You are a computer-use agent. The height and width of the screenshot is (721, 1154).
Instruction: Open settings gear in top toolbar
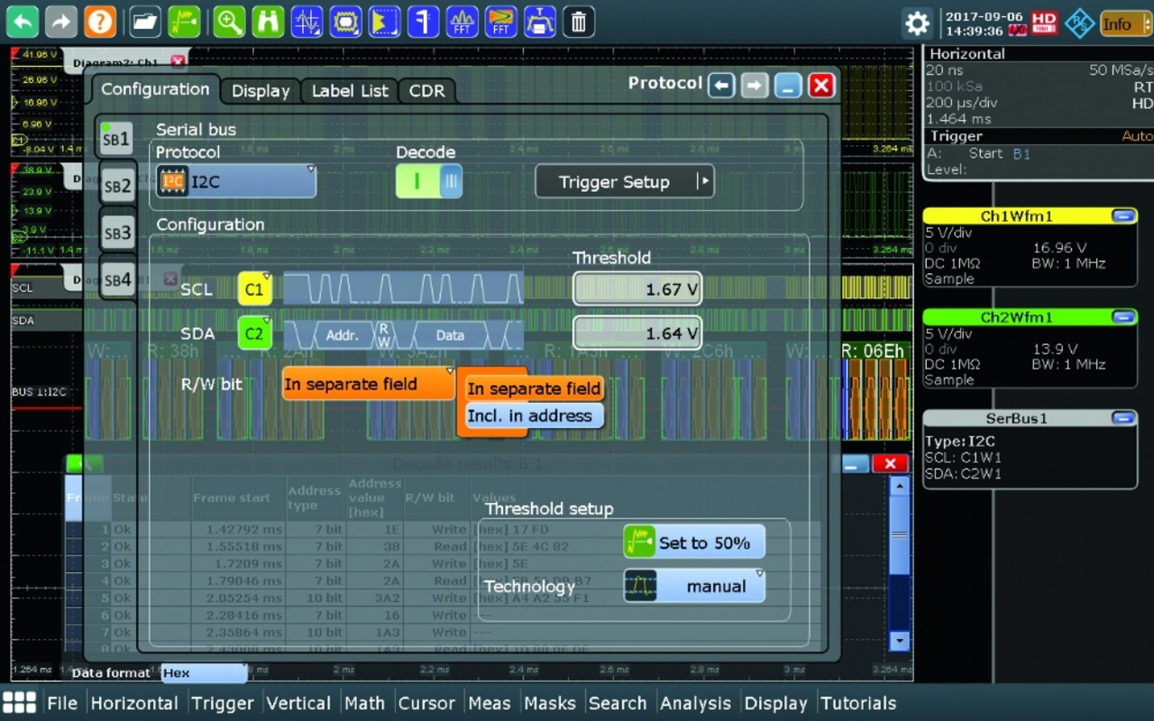[x=918, y=23]
